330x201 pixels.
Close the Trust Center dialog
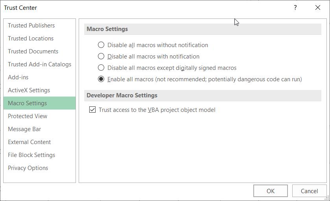(317, 7)
